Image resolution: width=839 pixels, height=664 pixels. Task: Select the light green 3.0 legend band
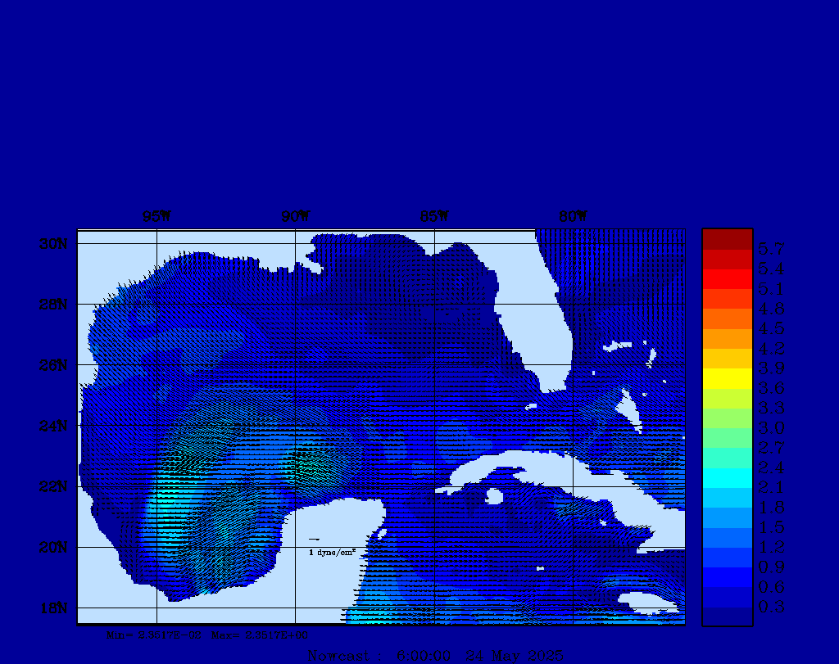(727, 418)
